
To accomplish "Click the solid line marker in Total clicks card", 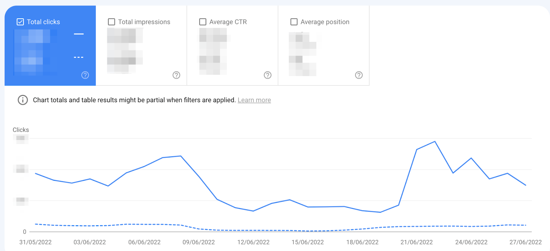I will click(79, 34).
